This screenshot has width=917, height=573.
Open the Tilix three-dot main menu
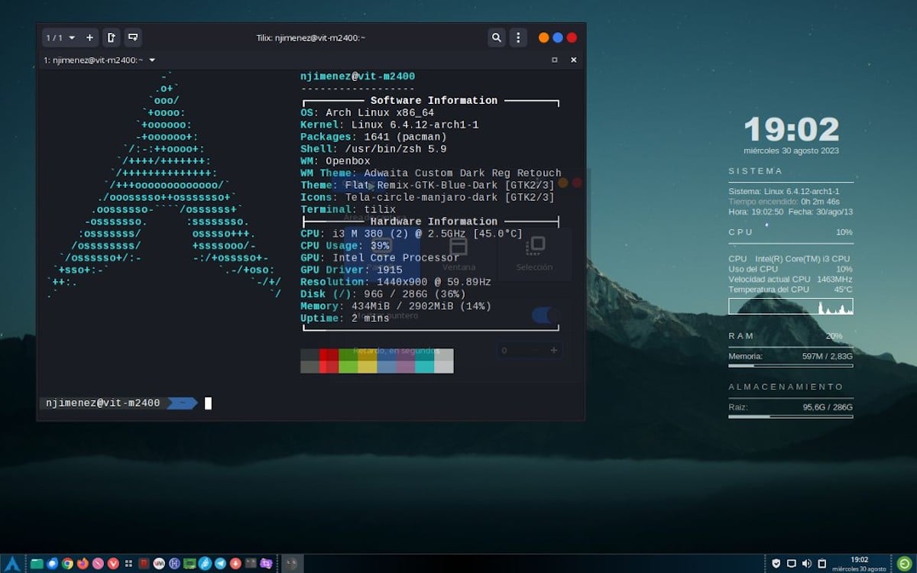[518, 37]
